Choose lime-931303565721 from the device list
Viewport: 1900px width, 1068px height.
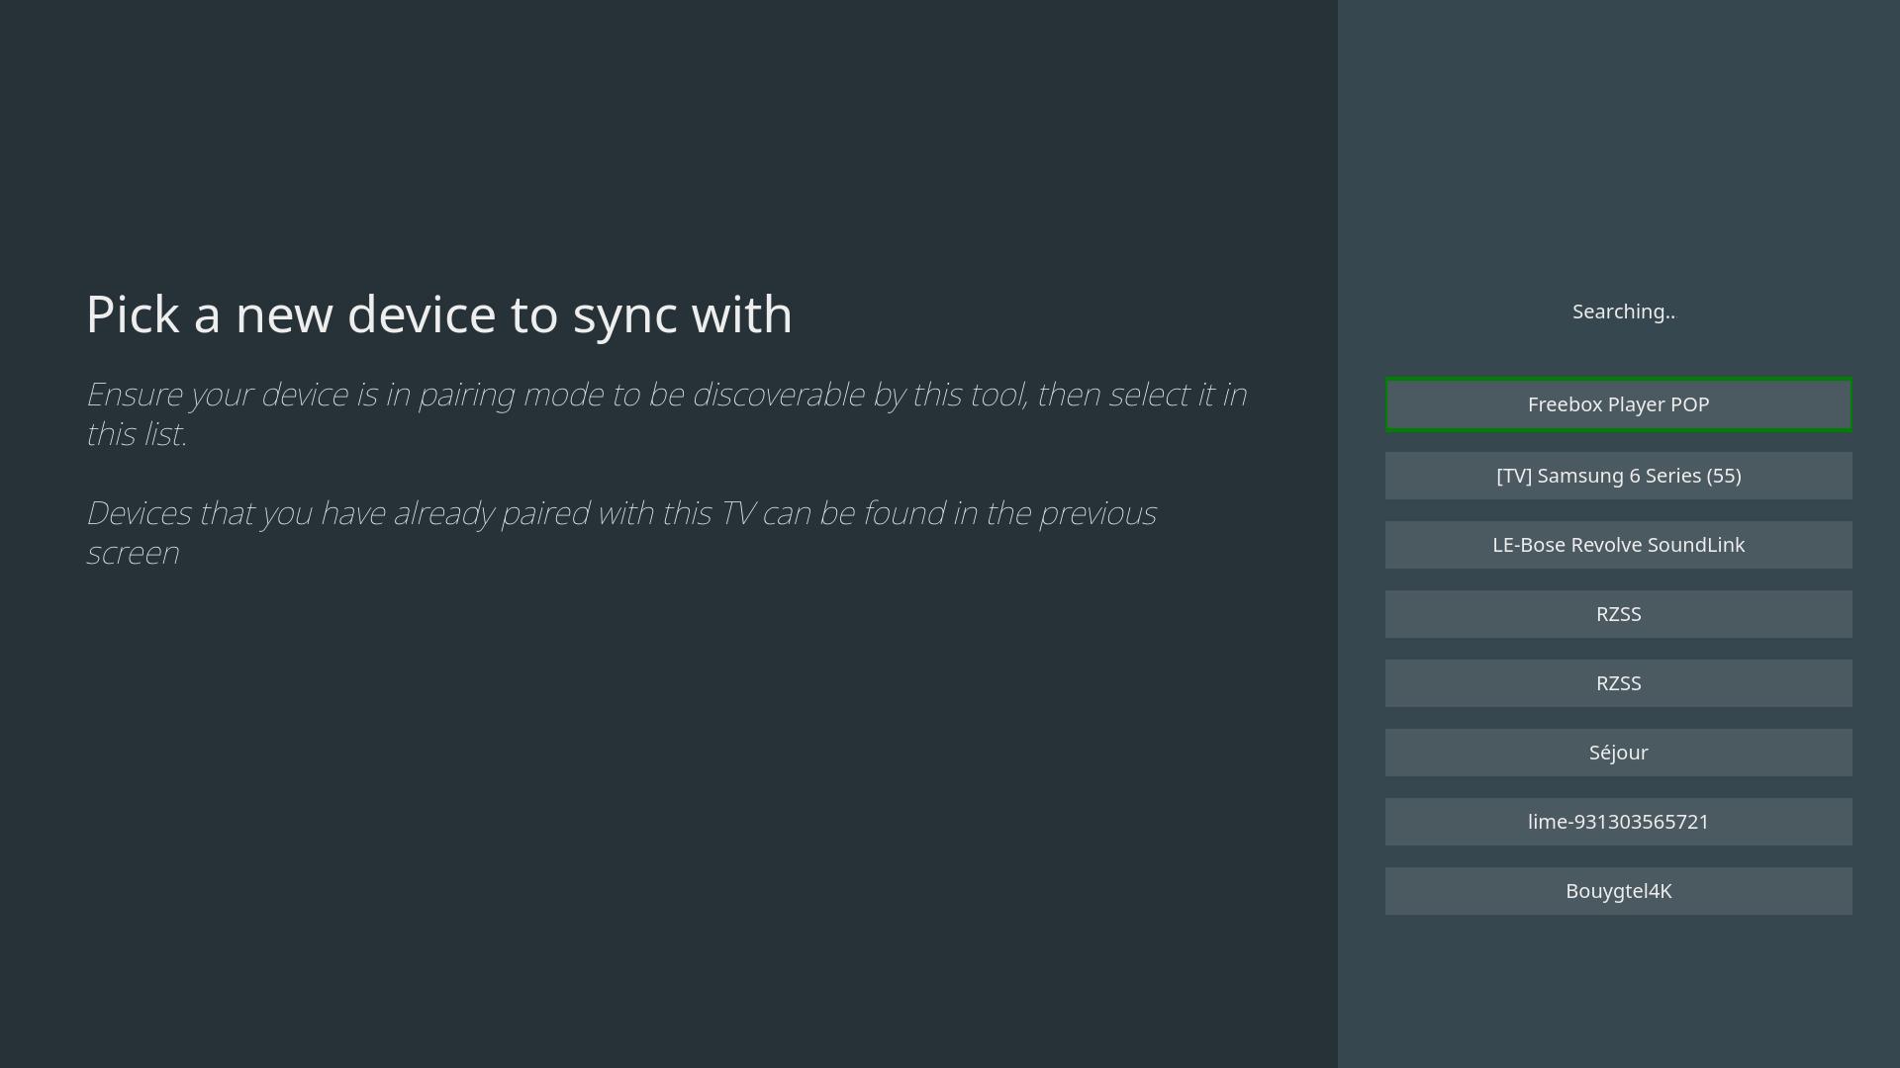click(1618, 822)
